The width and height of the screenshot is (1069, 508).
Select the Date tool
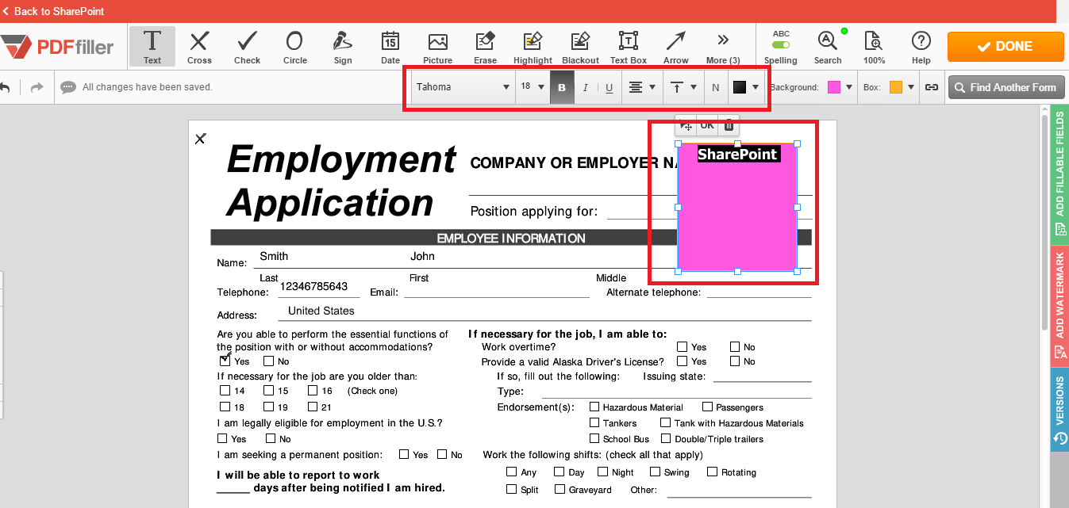[390, 46]
